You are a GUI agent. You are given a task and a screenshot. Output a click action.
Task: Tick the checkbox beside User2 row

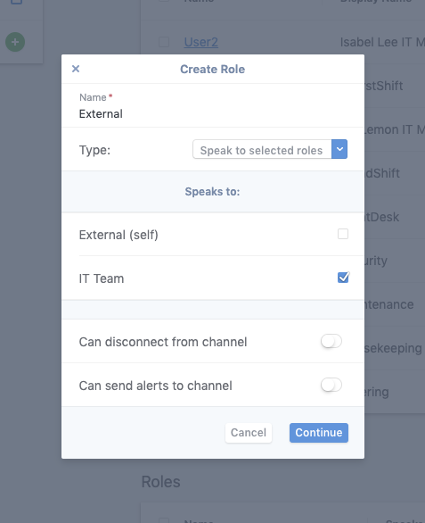[164, 42]
